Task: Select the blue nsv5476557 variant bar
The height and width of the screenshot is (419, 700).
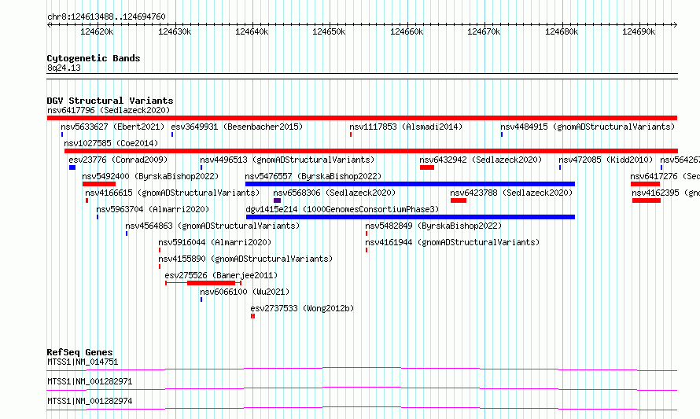Action: tap(410, 184)
